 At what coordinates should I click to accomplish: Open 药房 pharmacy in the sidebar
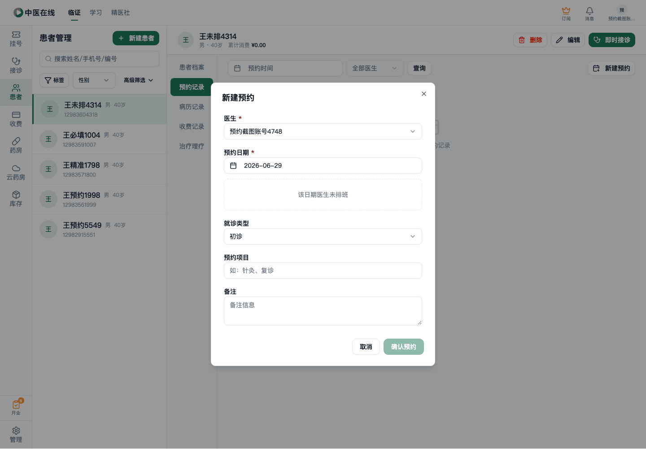tap(16, 146)
